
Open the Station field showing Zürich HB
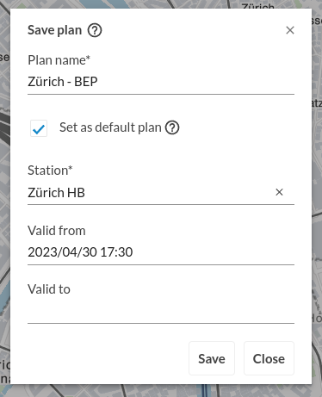149,193
